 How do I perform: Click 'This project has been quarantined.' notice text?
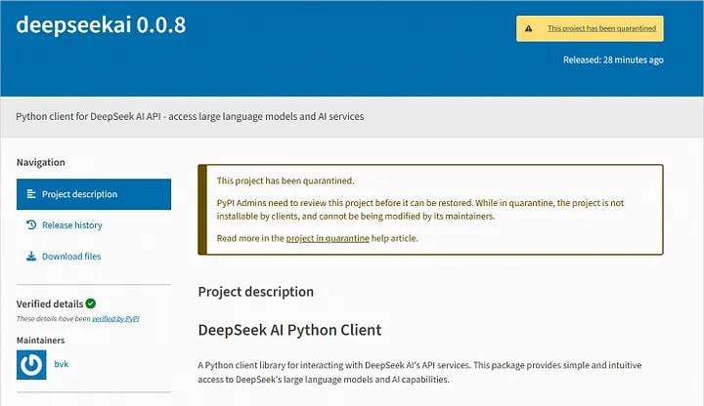coord(286,181)
